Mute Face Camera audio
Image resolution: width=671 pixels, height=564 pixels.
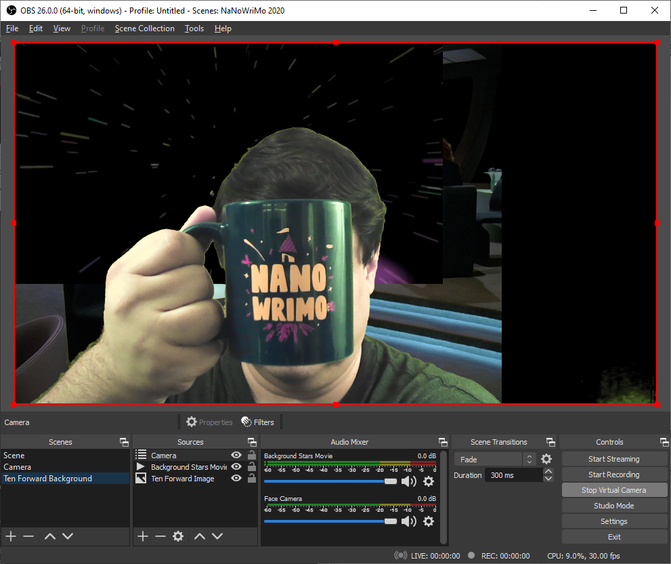[x=409, y=521]
